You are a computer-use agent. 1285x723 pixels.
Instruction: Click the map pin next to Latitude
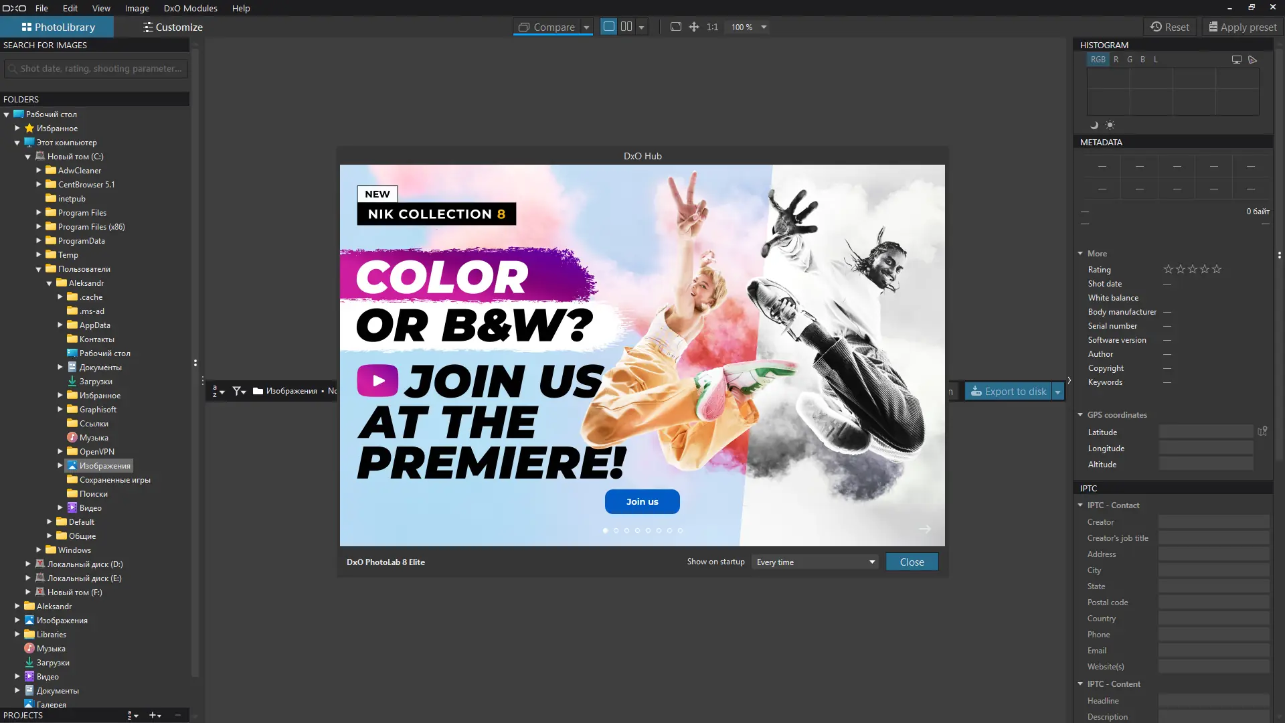coord(1262,432)
